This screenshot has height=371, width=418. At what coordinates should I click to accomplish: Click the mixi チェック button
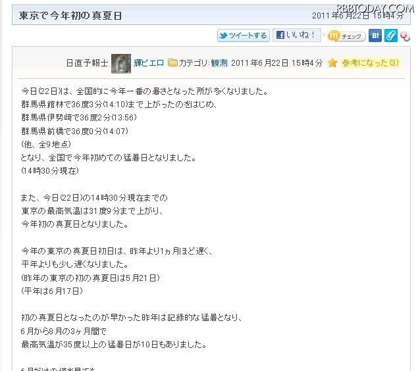point(346,36)
